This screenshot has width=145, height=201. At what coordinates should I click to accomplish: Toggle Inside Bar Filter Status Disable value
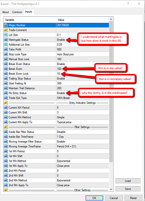(61, 132)
